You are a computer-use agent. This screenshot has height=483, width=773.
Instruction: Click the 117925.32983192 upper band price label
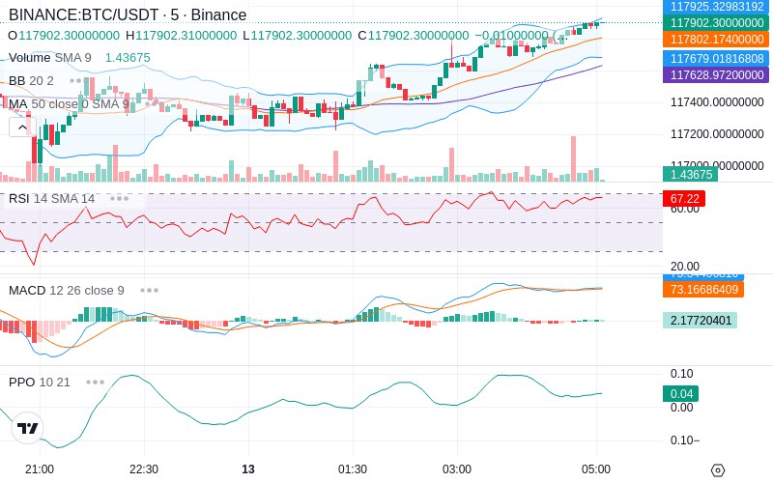pyautogui.click(x=717, y=7)
